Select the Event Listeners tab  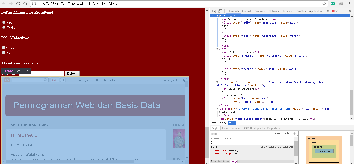(x=231, y=128)
